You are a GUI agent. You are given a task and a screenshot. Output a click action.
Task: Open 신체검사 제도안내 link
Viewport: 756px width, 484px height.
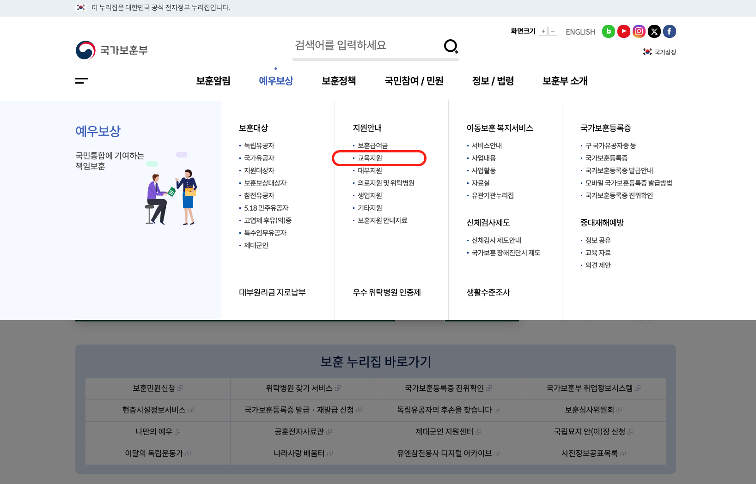coord(496,240)
